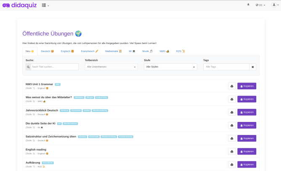Image resolution: width=281 pixels, height=171 pixels.
Task: Expand the Stufe Alle Stufen dropdown
Action: click(x=170, y=67)
